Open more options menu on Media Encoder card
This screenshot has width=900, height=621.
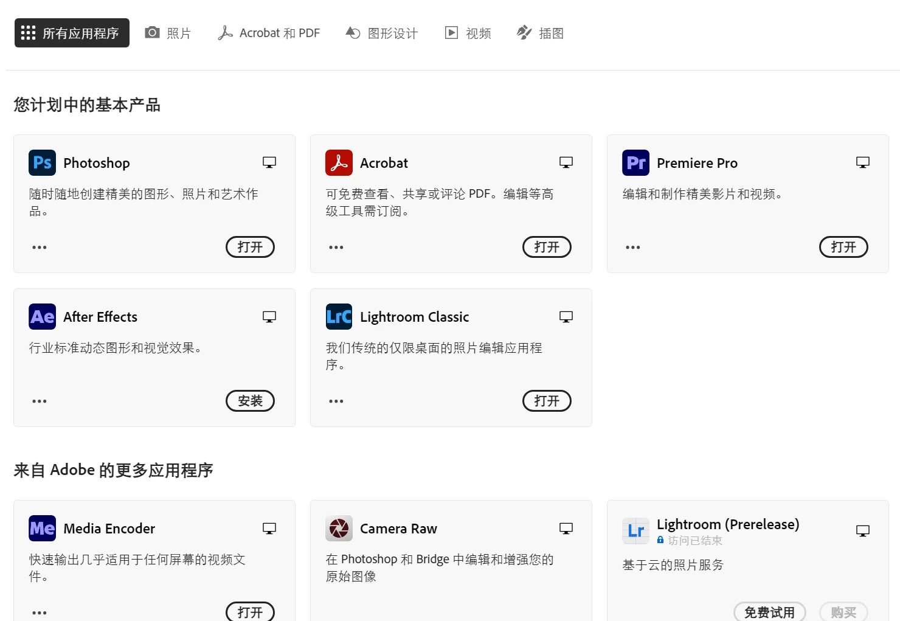click(x=40, y=613)
